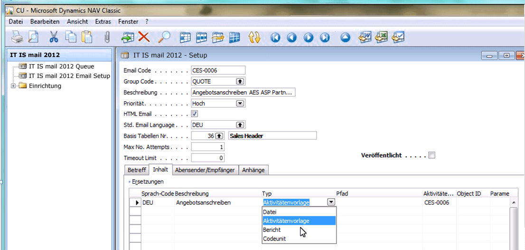Image resolution: width=525 pixels, height=250 pixels.
Task: Click the Max No. Attempts field
Action: click(x=207, y=147)
